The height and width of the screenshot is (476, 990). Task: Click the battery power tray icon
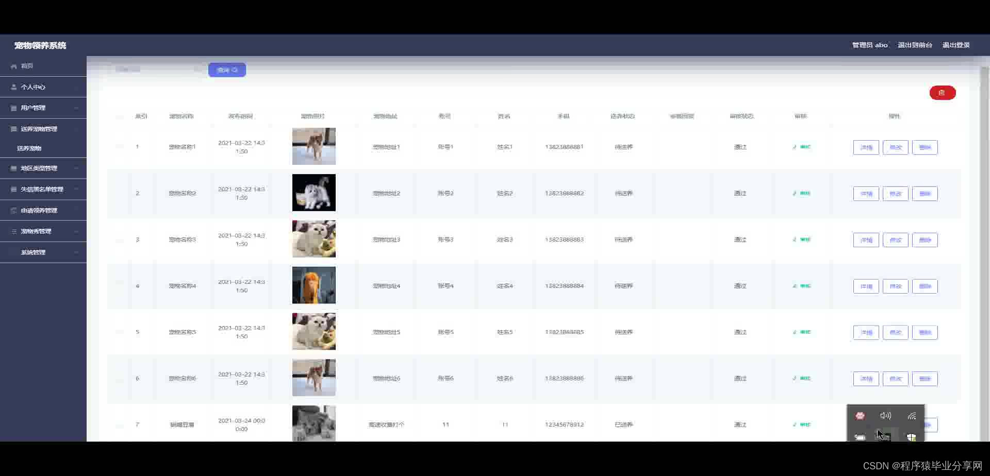(860, 437)
